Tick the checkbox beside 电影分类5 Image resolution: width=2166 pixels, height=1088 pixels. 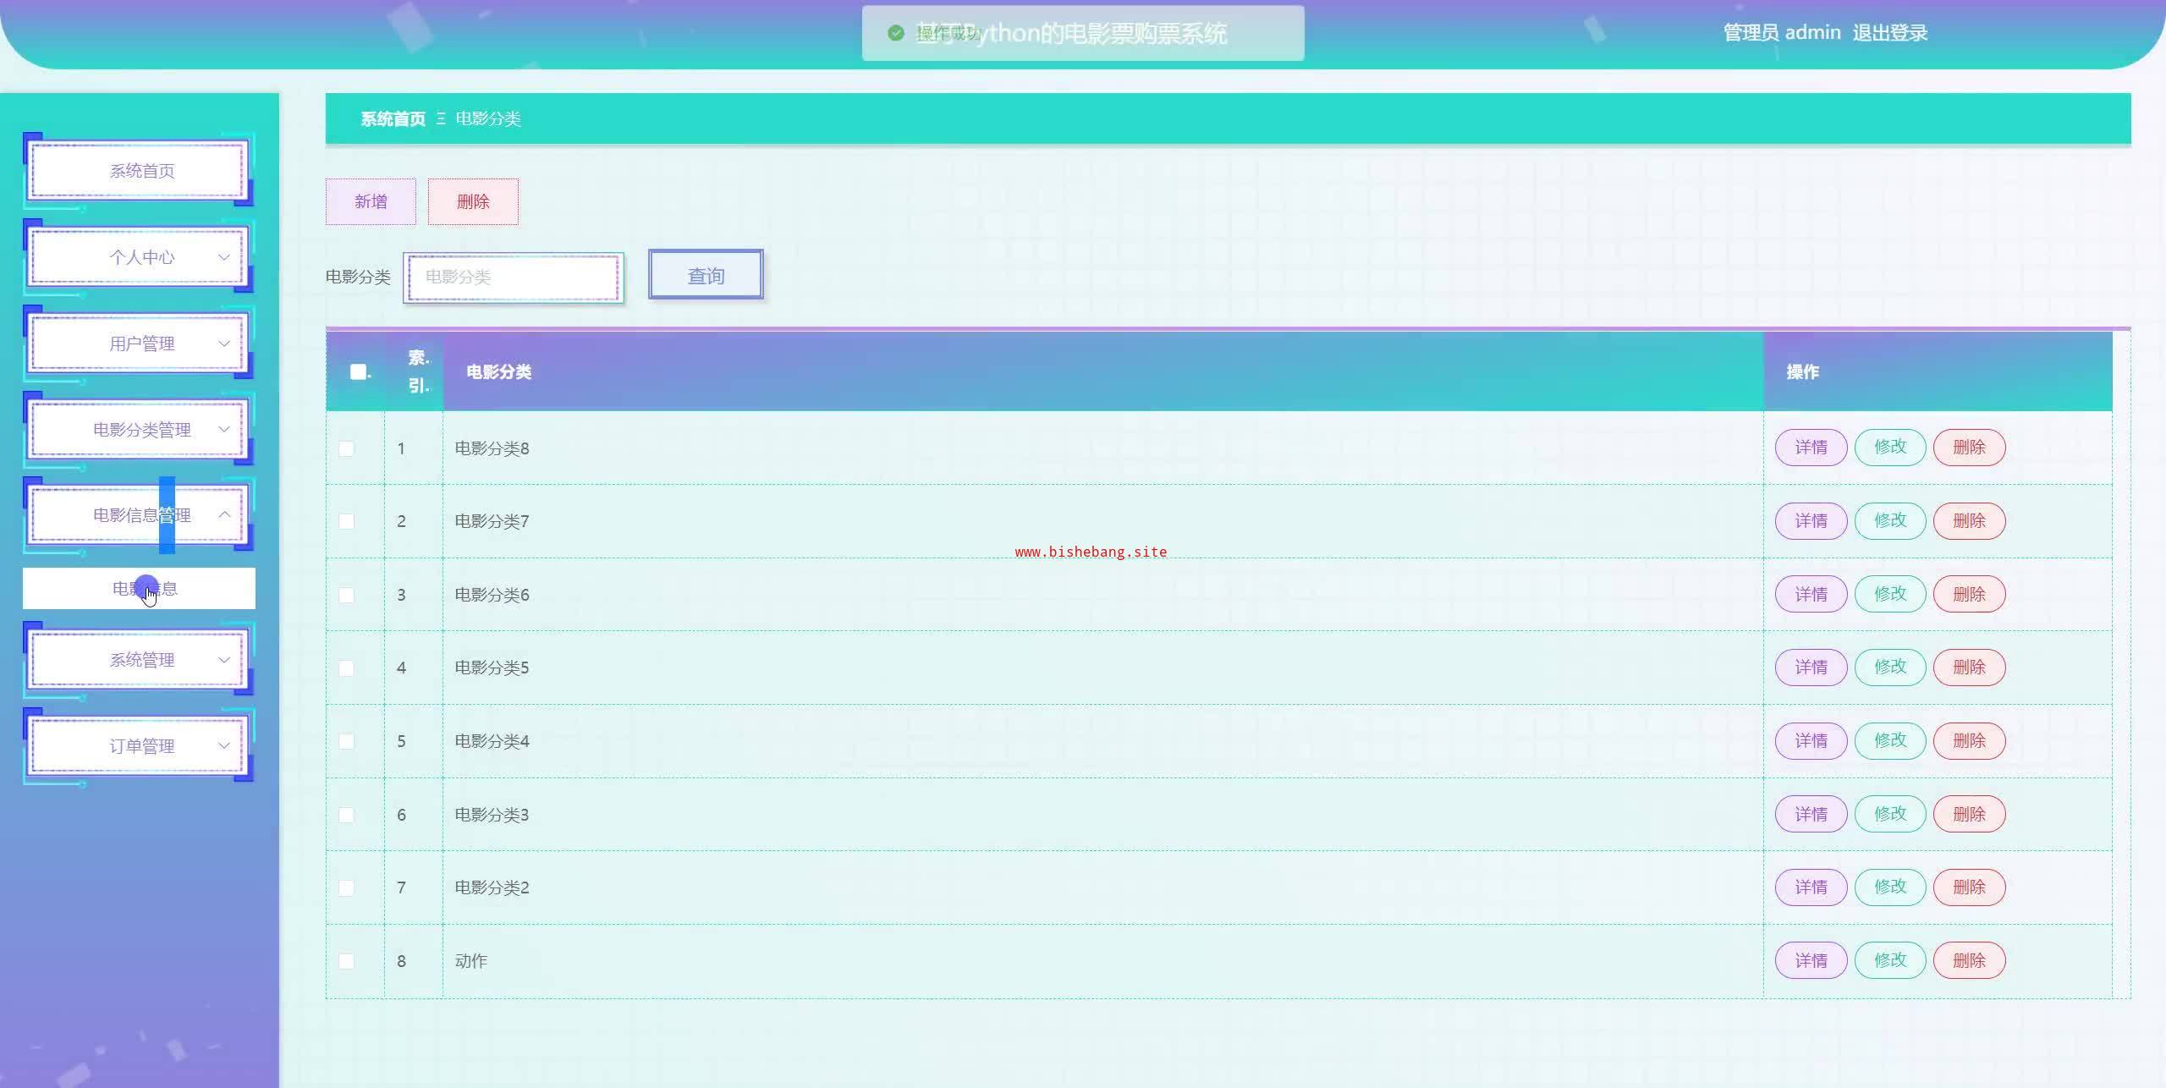(347, 668)
